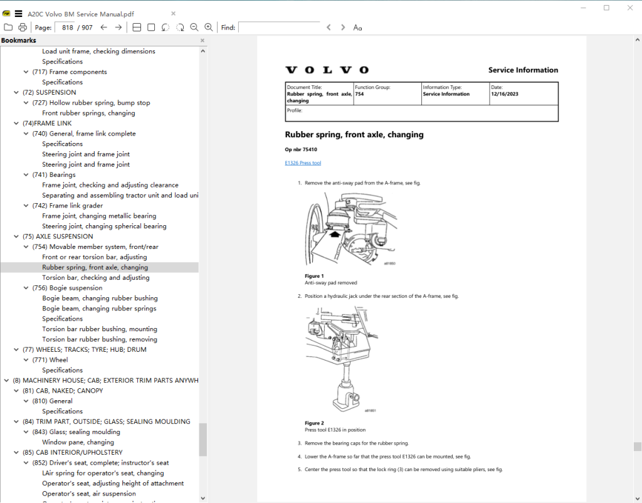Select Rubber spring, front axle, changing bookmark
This screenshot has width=642, height=503.
[95, 267]
